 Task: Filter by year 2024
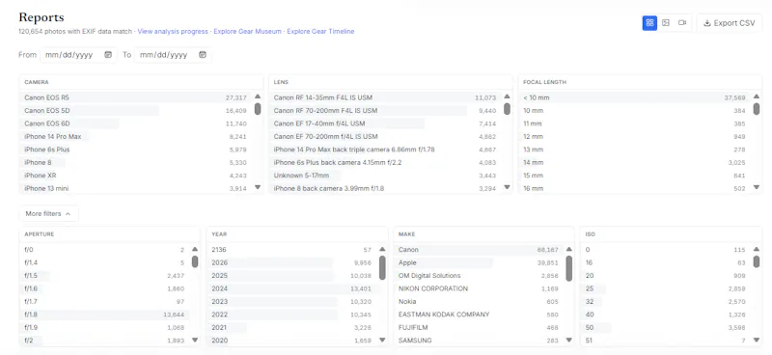point(291,288)
